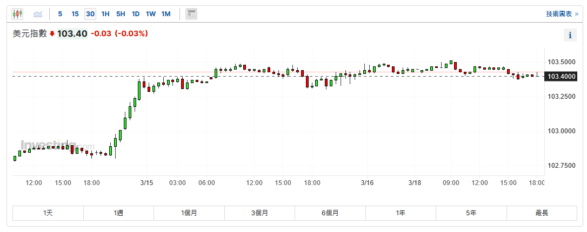The image size is (587, 232).
Task: Open the 技術圖表 link
Action: pos(562,14)
